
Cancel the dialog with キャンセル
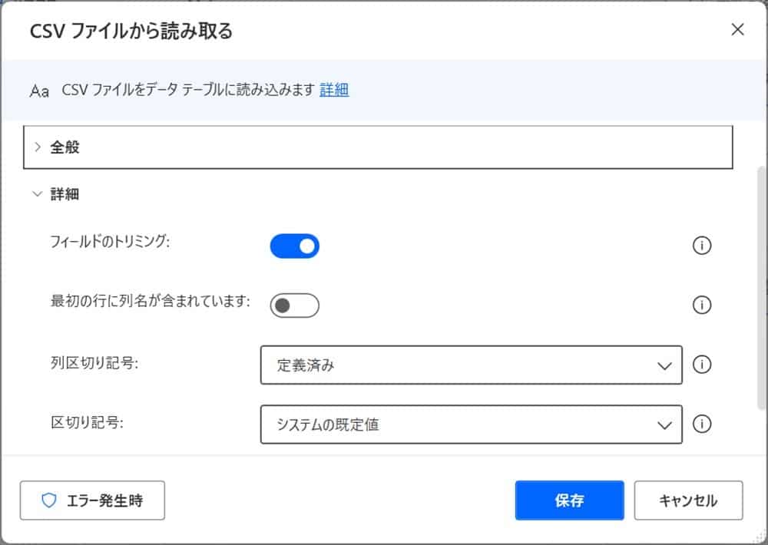tap(688, 500)
